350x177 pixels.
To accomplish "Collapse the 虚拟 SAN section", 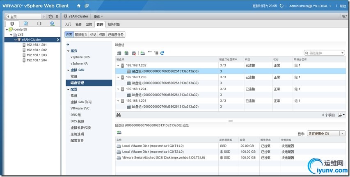I will (68, 70).
